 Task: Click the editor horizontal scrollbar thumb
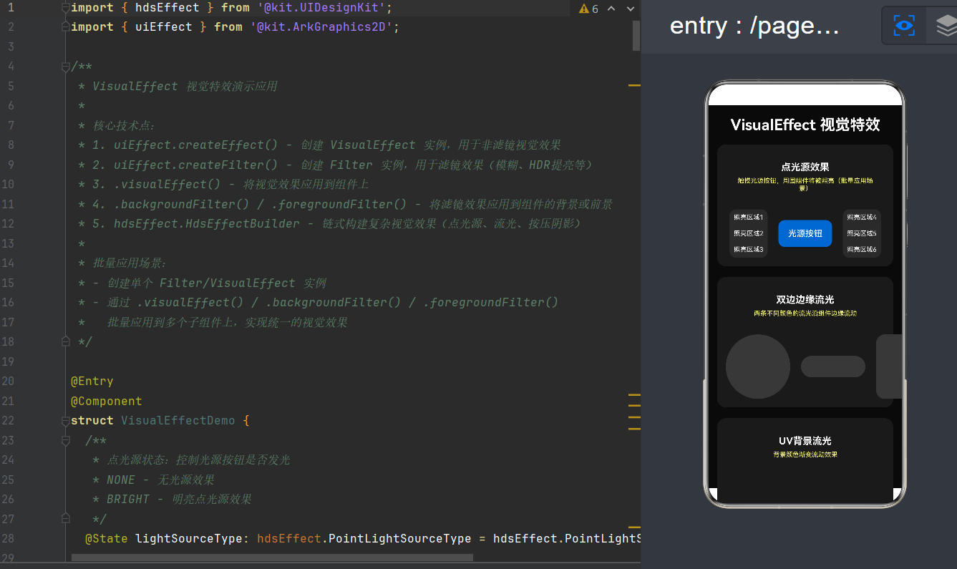[273, 558]
